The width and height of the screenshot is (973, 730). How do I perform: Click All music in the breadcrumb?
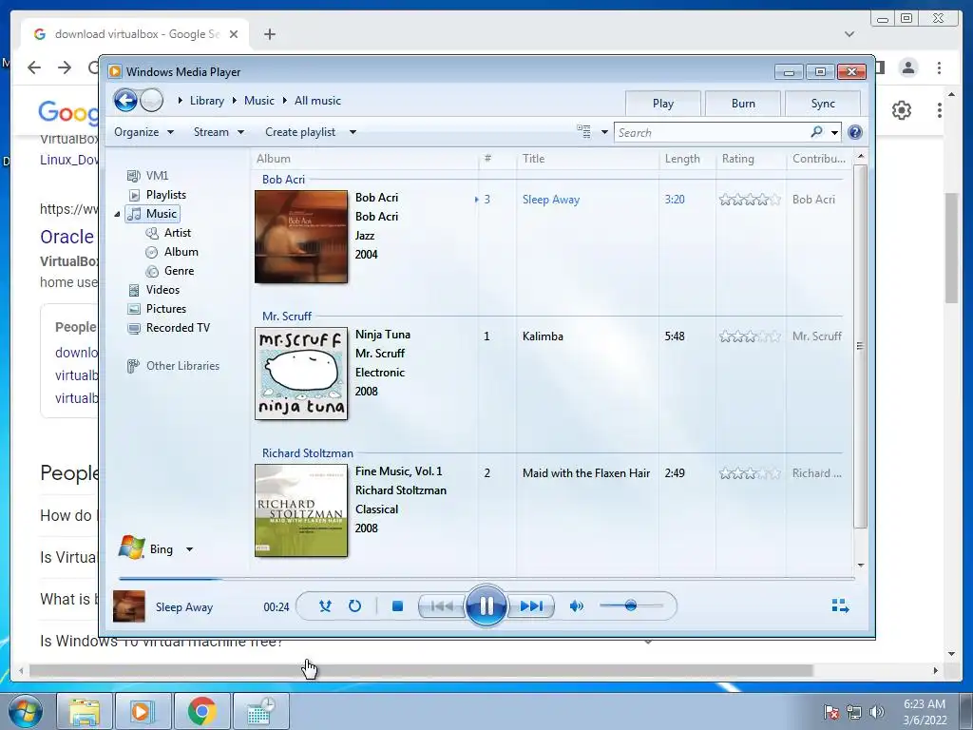317,101
